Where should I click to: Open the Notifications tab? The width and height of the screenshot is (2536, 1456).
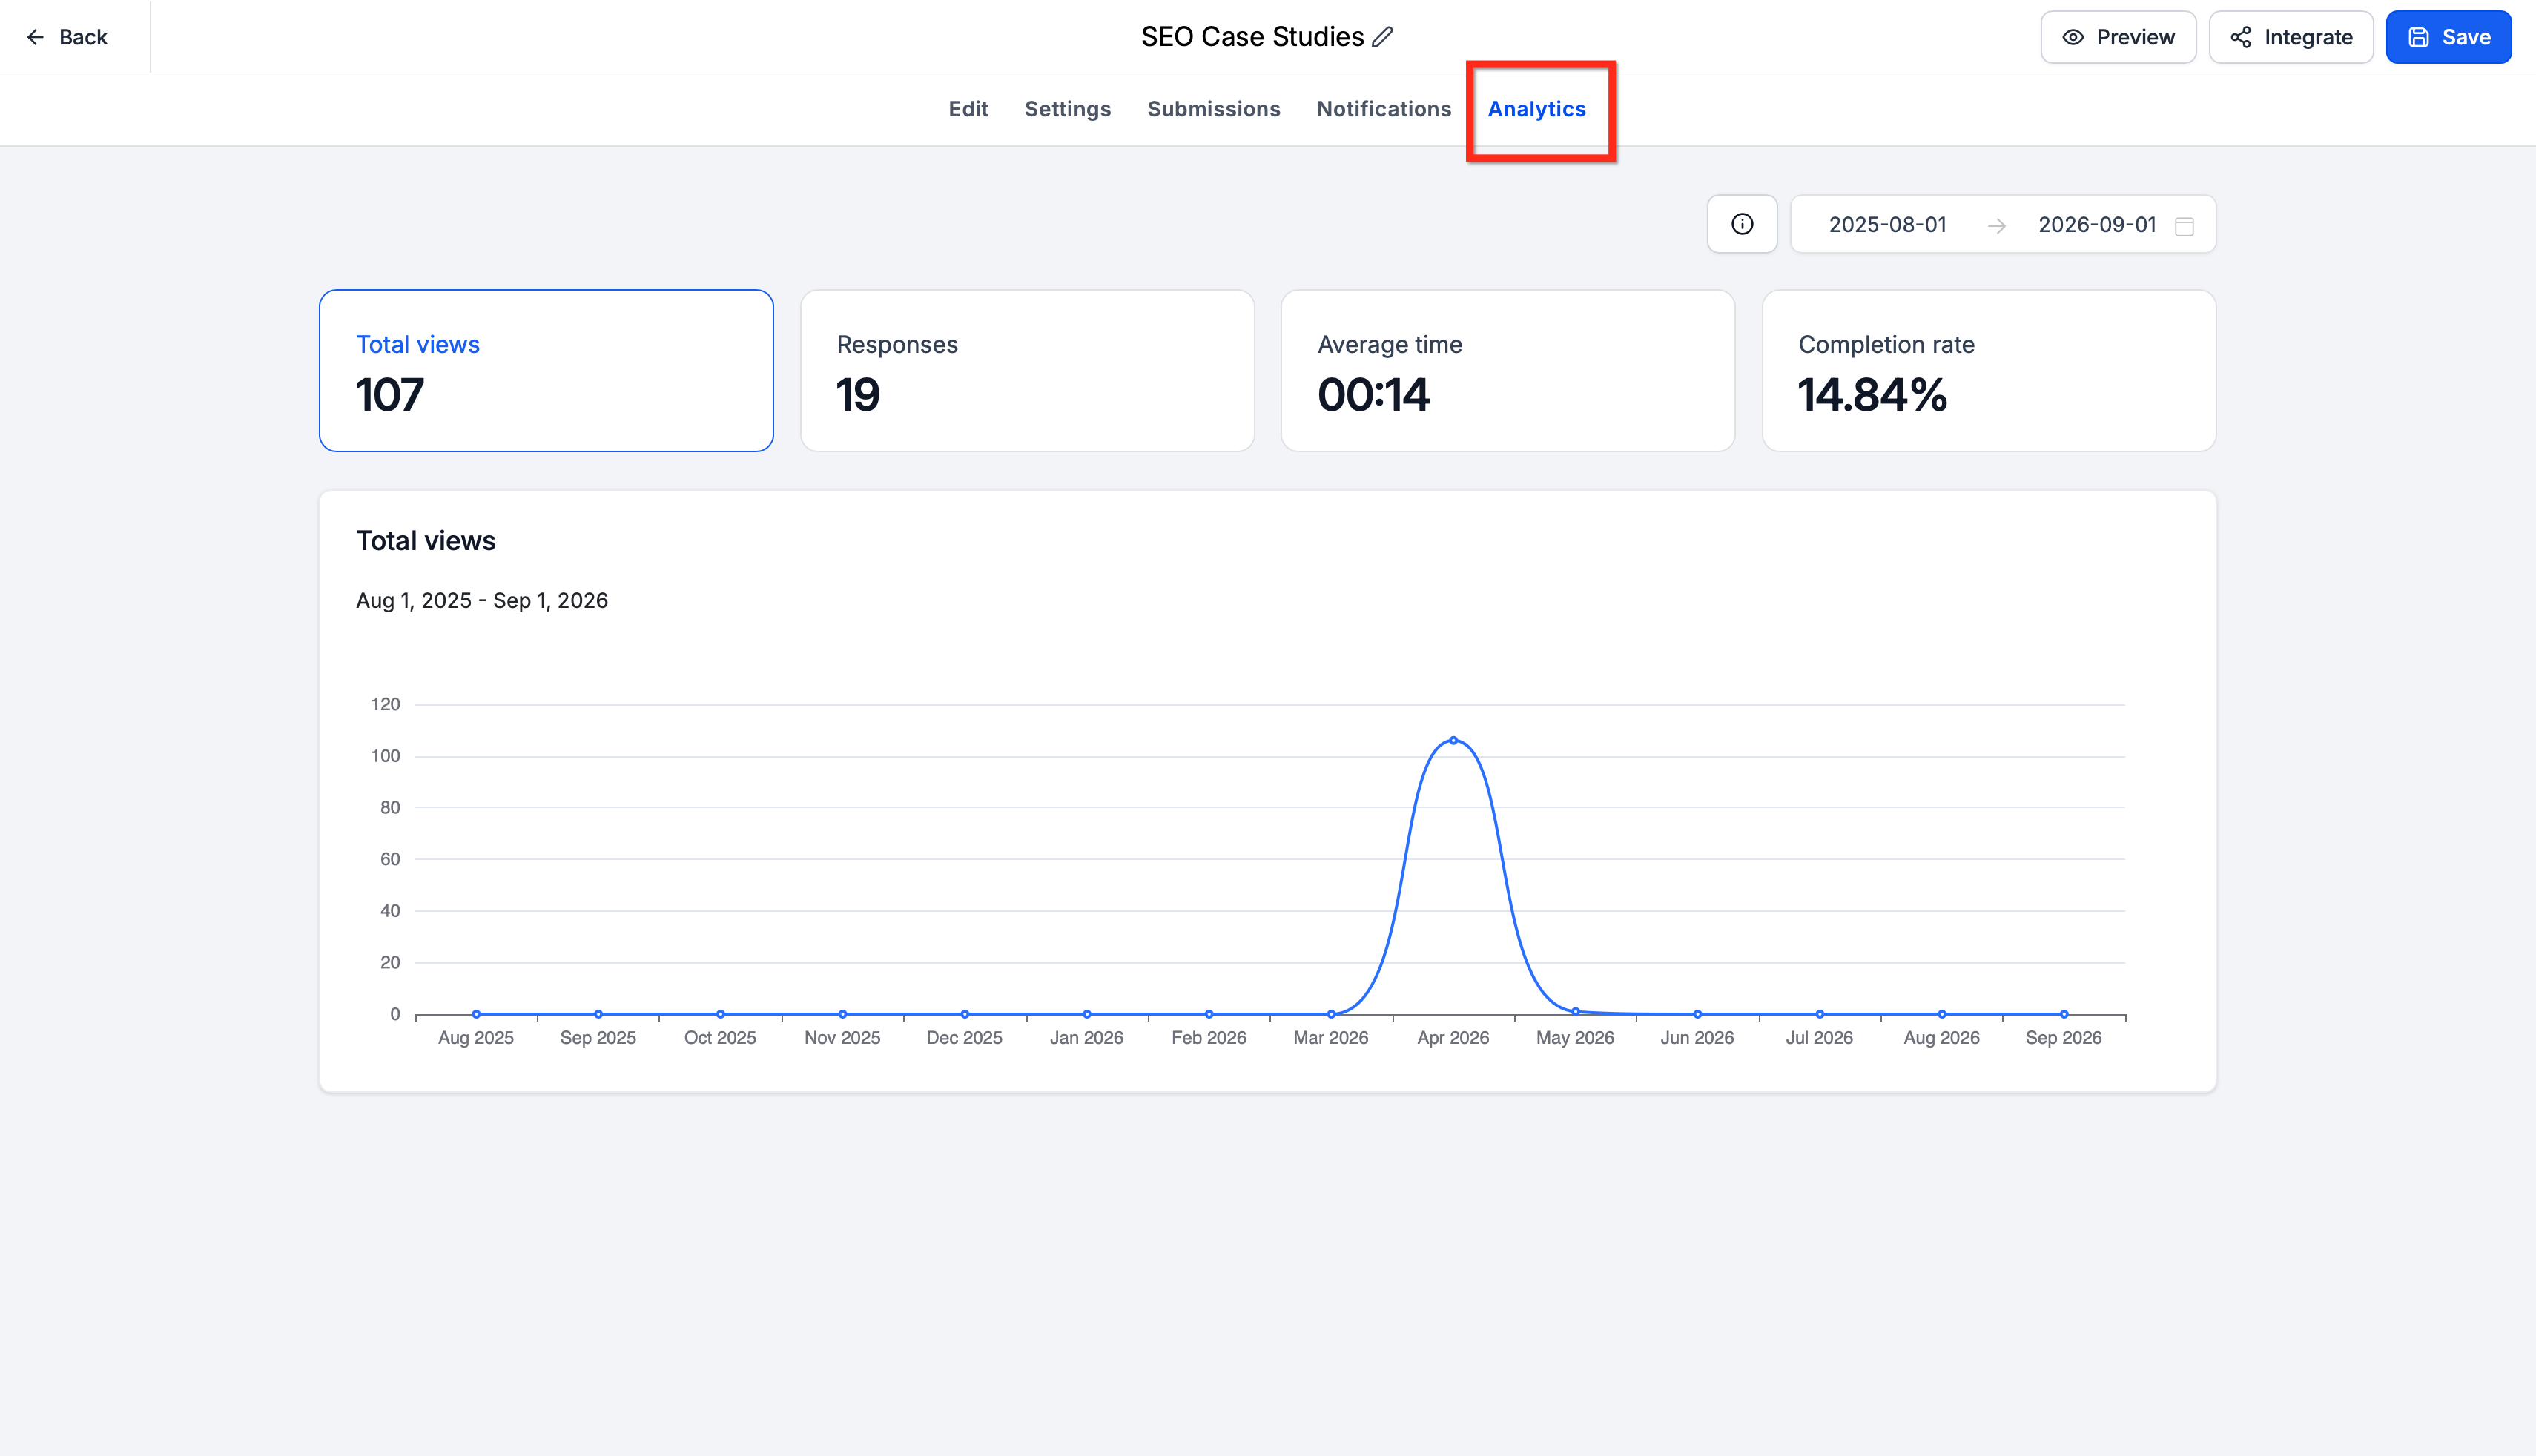point(1383,109)
